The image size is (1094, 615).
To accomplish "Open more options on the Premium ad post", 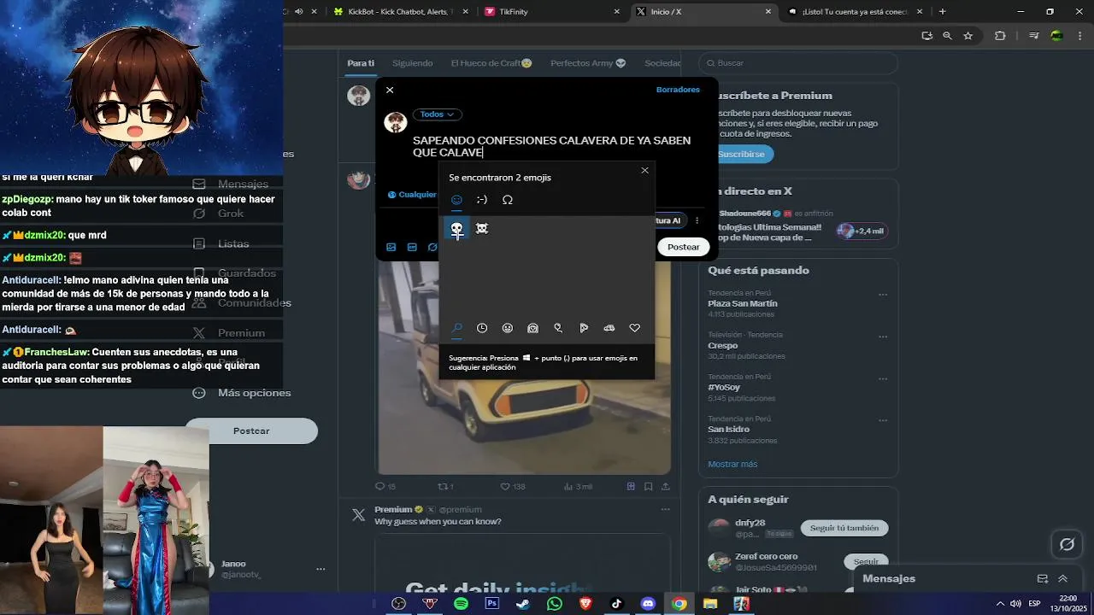I will (665, 509).
